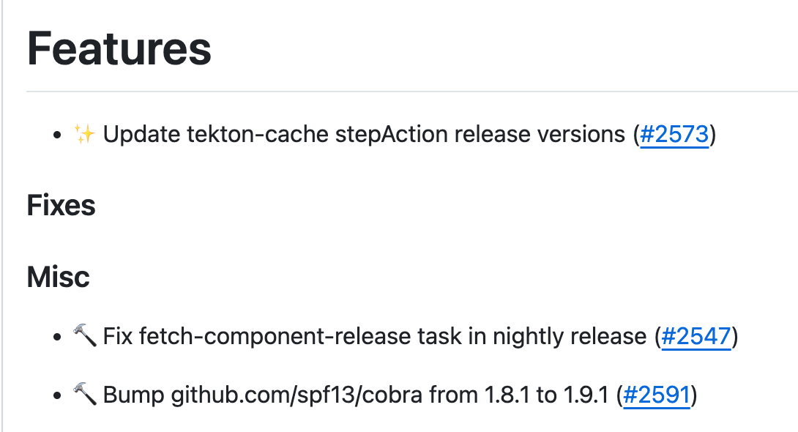Image resolution: width=798 pixels, height=432 pixels.
Task: Click the sparkles emoji beside tekton-cache update
Action: point(84,135)
